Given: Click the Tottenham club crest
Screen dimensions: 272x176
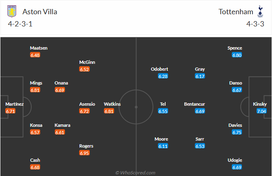Looking at the screenshot, I should point(259,11).
